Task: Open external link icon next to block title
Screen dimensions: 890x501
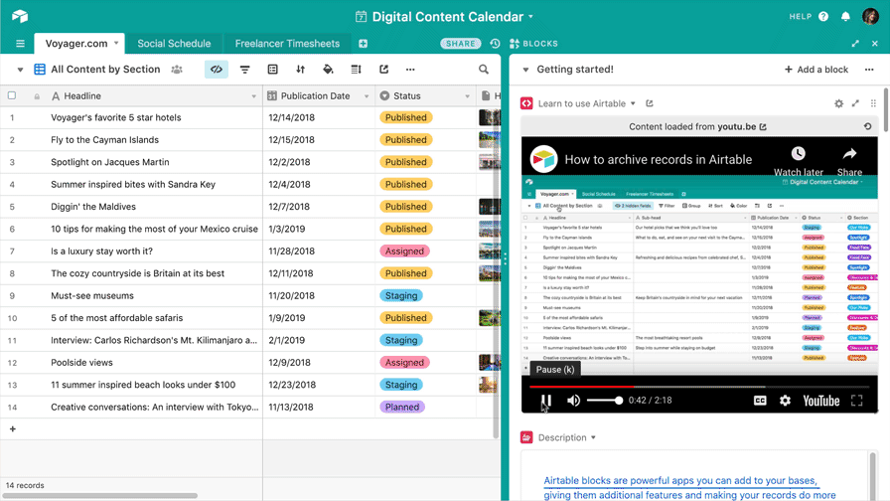Action: (x=650, y=103)
